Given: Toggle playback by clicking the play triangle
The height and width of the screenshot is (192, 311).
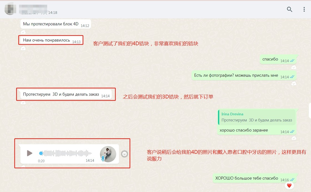Looking at the screenshot, I should pos(29,153).
